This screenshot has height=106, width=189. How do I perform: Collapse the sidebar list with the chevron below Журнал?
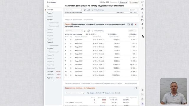point(54,81)
